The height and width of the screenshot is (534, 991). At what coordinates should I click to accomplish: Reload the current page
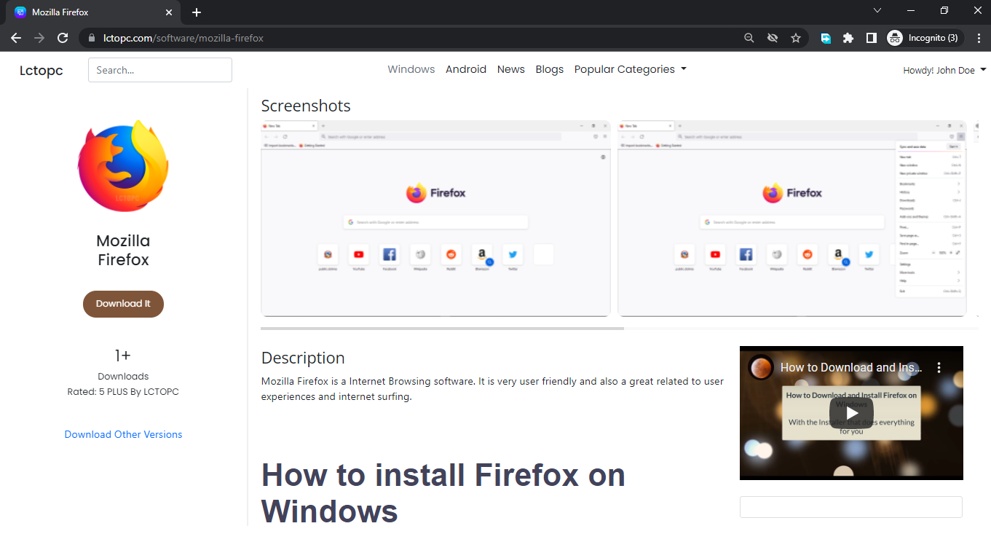63,38
